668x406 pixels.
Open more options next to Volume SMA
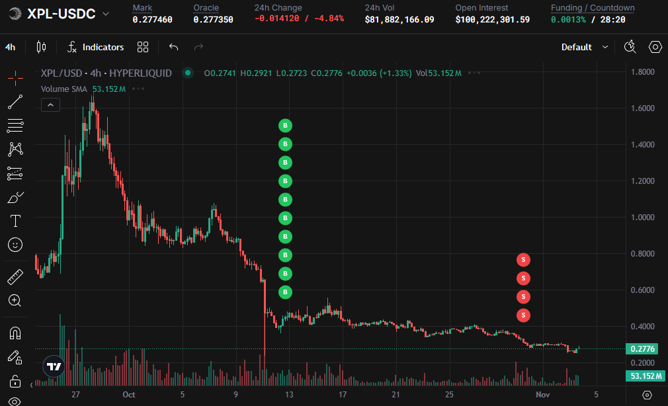click(138, 89)
